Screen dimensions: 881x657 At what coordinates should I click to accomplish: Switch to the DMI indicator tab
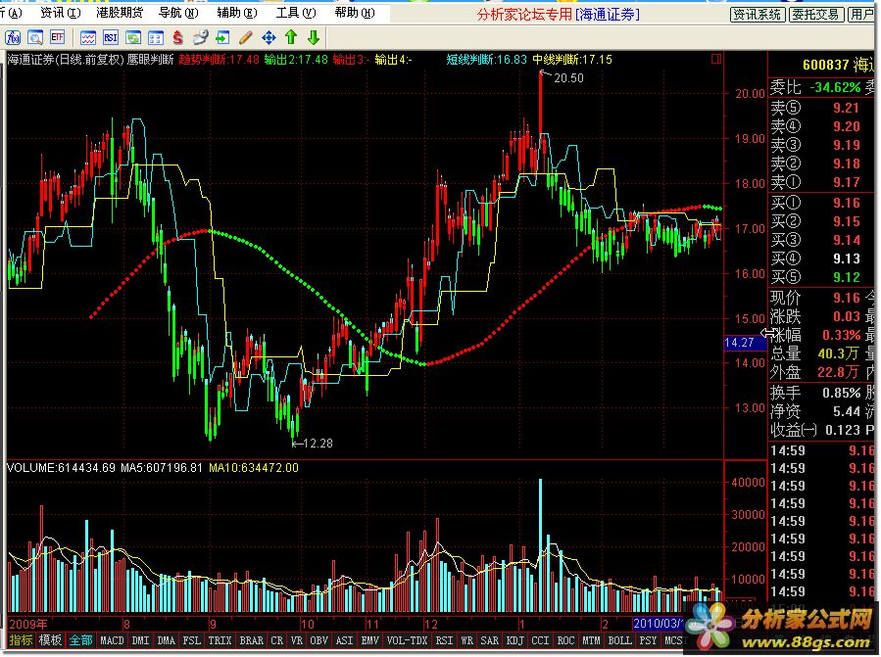click(140, 640)
